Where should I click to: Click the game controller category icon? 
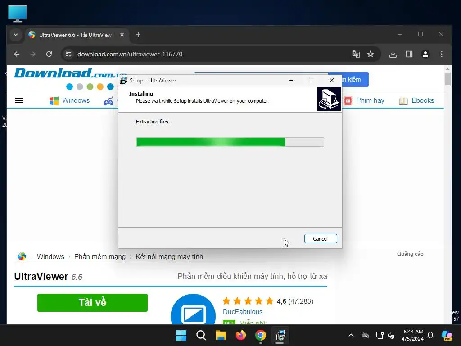(108, 101)
